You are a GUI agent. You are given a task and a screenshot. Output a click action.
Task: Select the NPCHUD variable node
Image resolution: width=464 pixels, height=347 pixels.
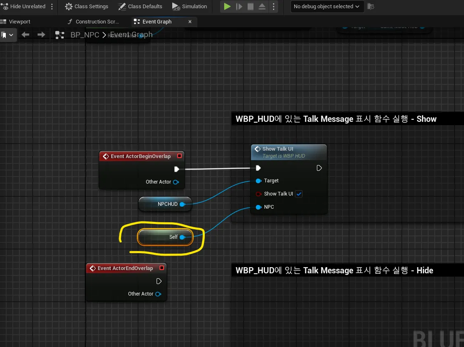165,204
